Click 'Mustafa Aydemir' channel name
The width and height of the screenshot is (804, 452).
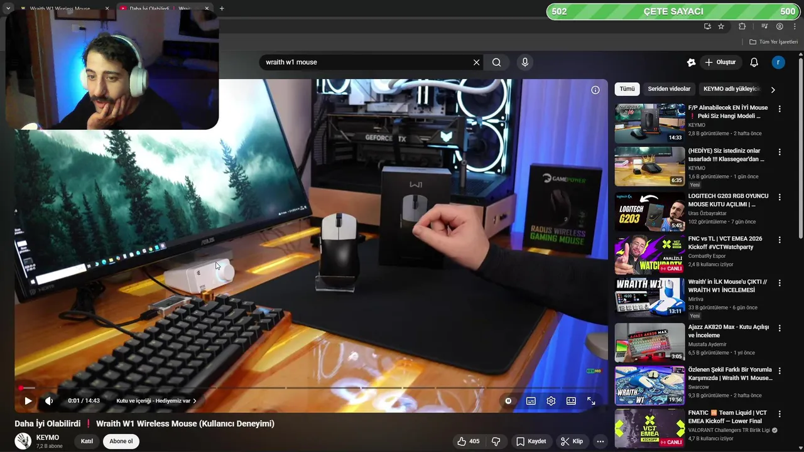click(707, 344)
